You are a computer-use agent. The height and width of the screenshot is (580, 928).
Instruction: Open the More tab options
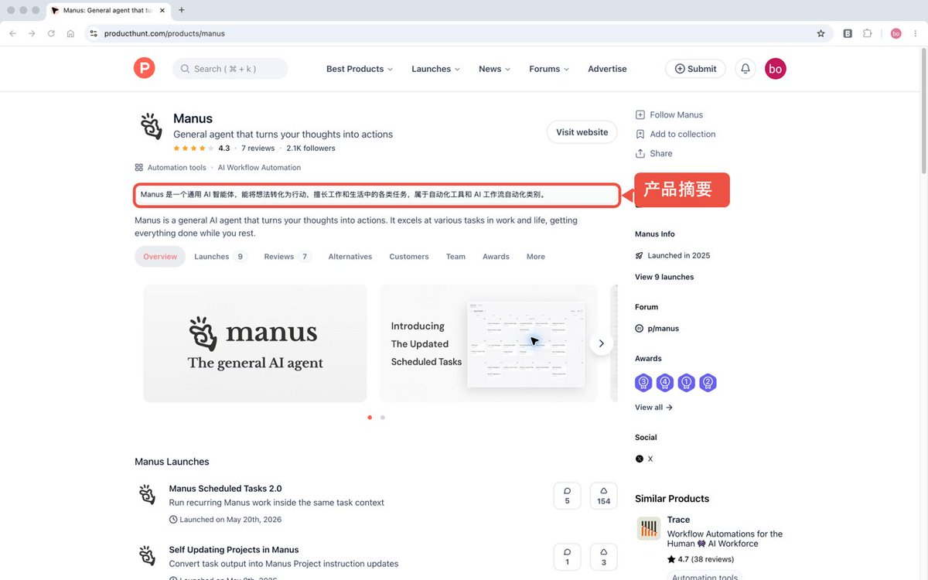click(536, 257)
